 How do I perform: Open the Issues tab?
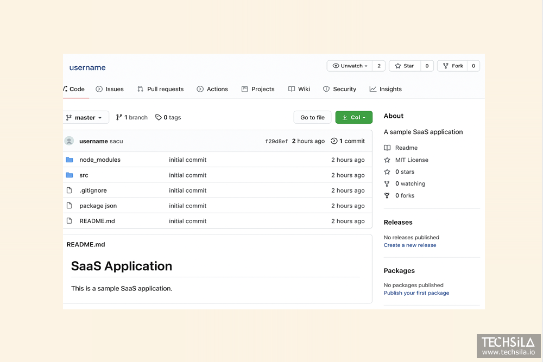tap(110, 89)
